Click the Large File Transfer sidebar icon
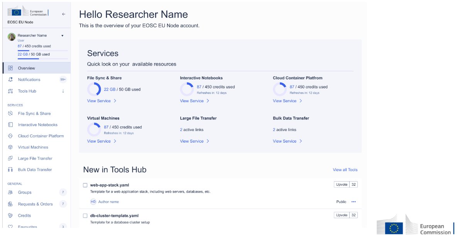This screenshot has height=244, width=462. pos(10,158)
